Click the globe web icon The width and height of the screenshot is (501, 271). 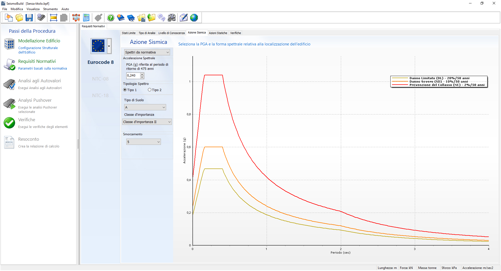(194, 18)
